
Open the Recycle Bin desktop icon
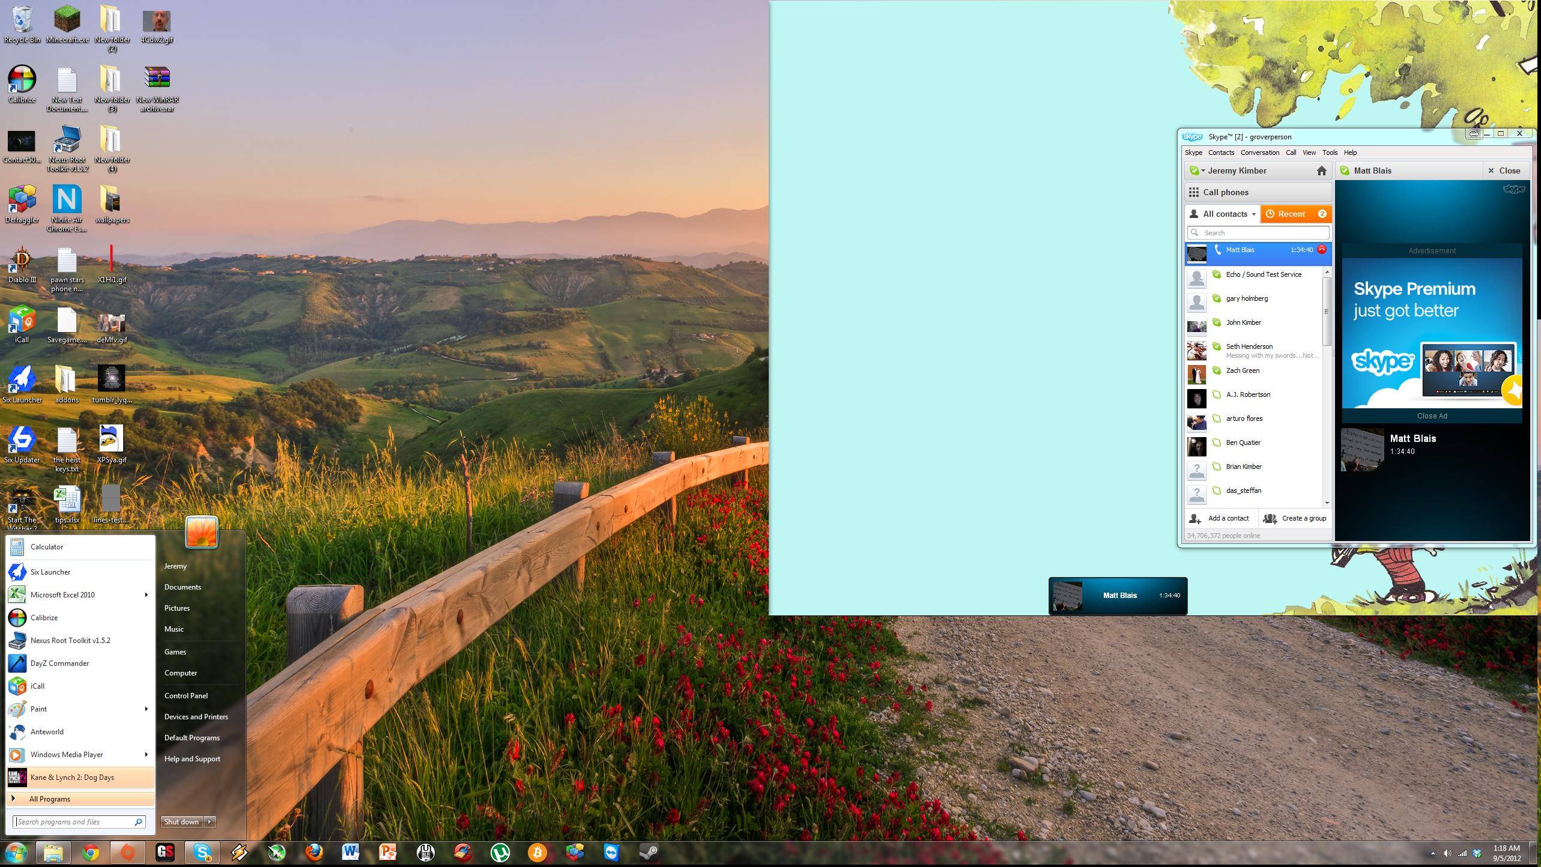point(22,25)
